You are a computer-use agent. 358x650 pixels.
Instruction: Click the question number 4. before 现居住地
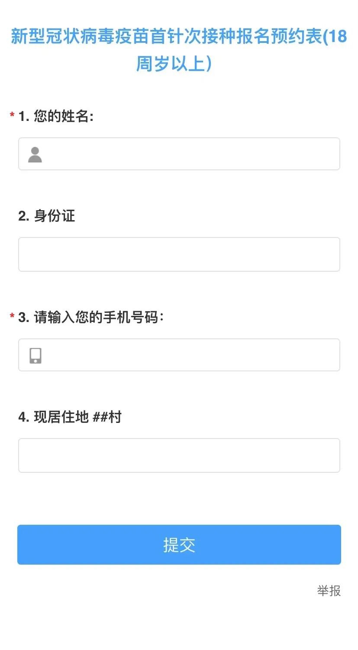(x=23, y=417)
